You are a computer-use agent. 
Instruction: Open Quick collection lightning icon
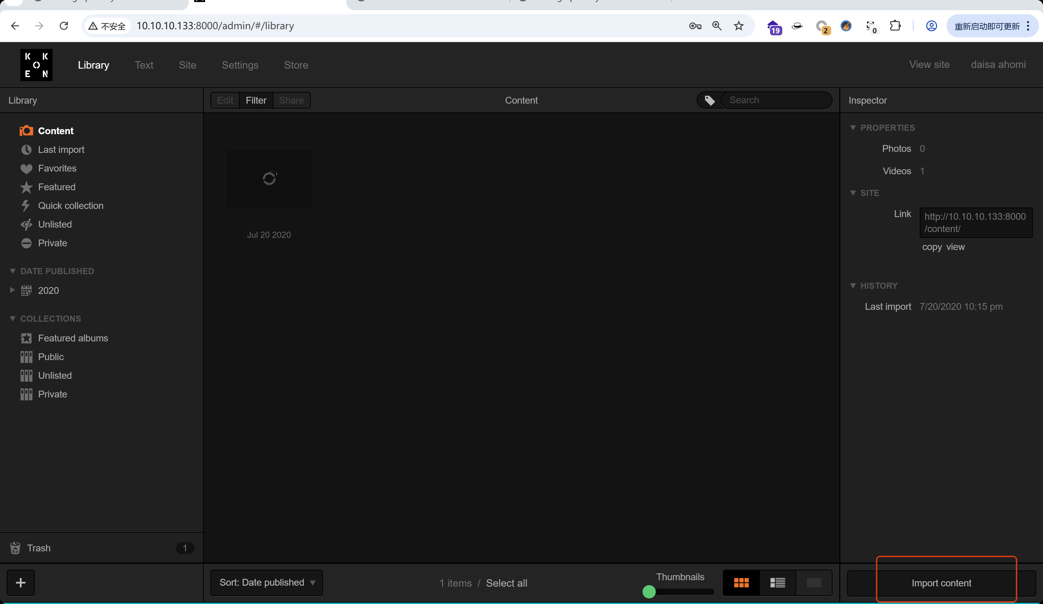[x=26, y=206]
